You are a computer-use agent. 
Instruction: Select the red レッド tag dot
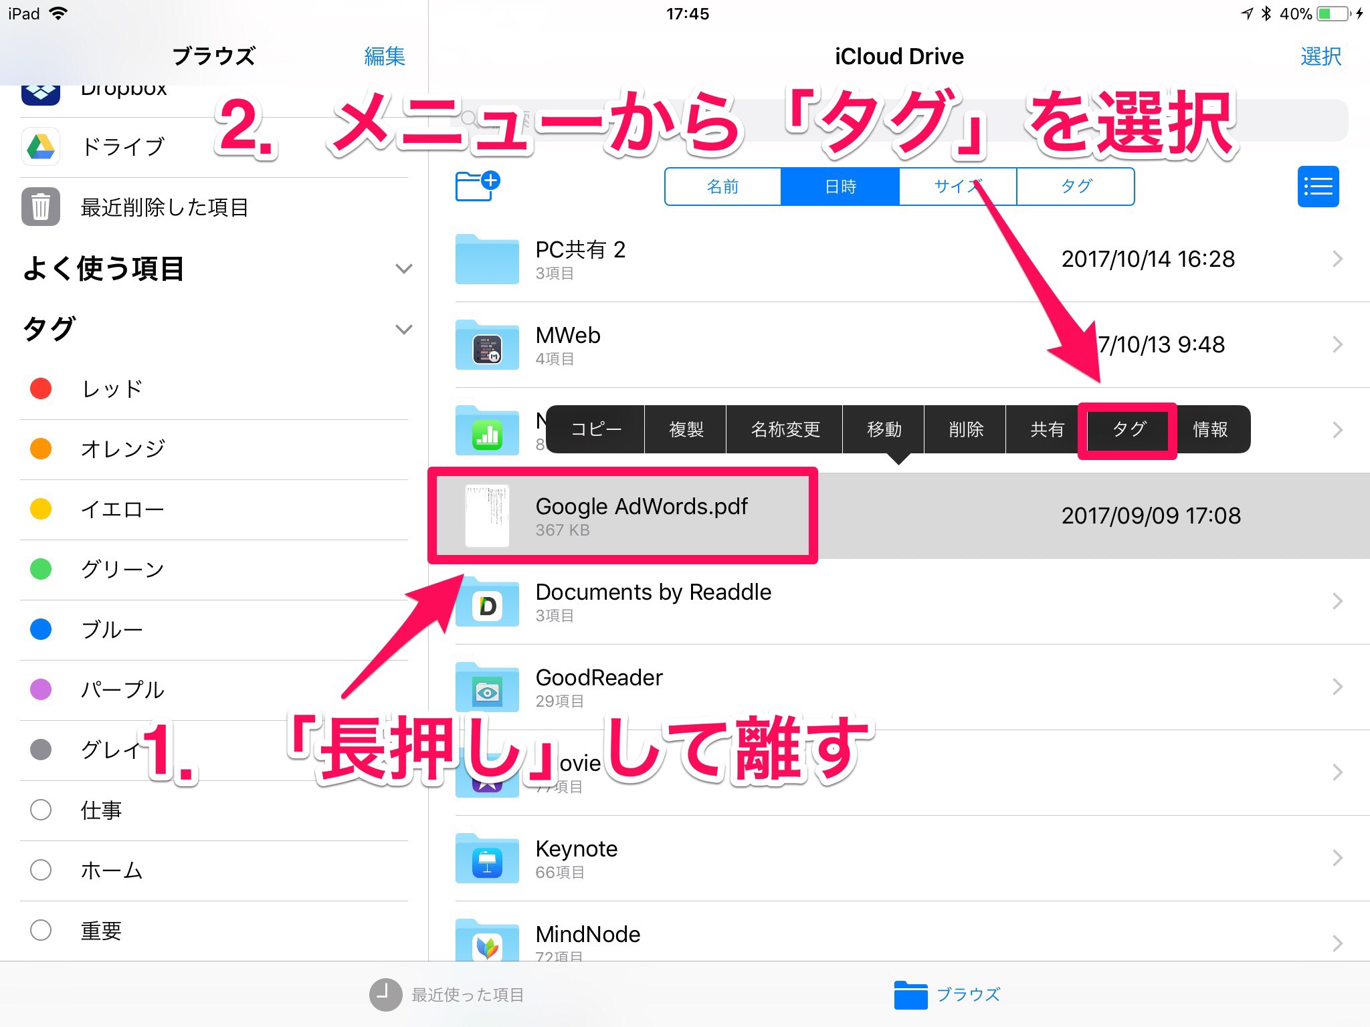41,388
